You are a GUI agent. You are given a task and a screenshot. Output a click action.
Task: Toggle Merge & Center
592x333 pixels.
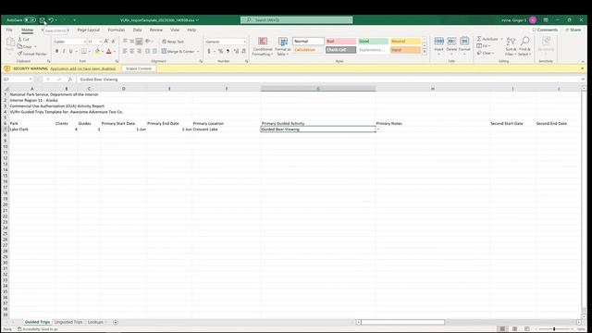(x=179, y=52)
